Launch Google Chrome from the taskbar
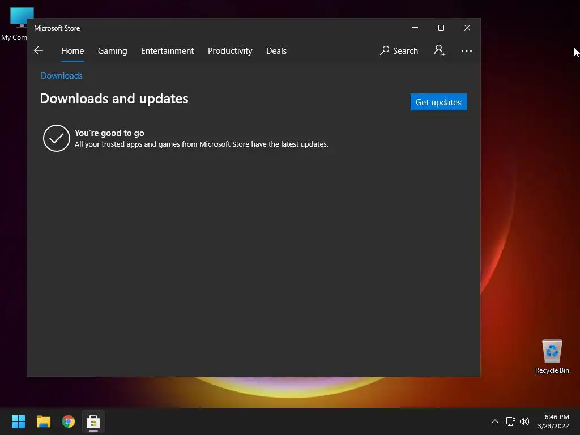This screenshot has width=580, height=435. [69, 421]
